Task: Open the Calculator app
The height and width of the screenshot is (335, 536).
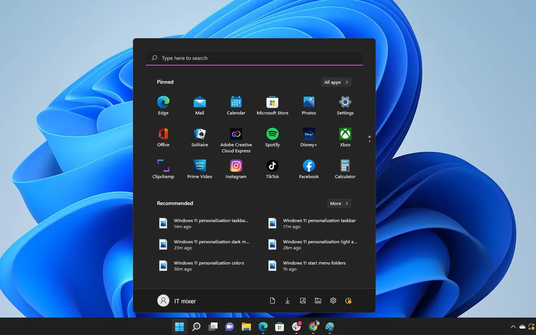Action: (x=345, y=169)
